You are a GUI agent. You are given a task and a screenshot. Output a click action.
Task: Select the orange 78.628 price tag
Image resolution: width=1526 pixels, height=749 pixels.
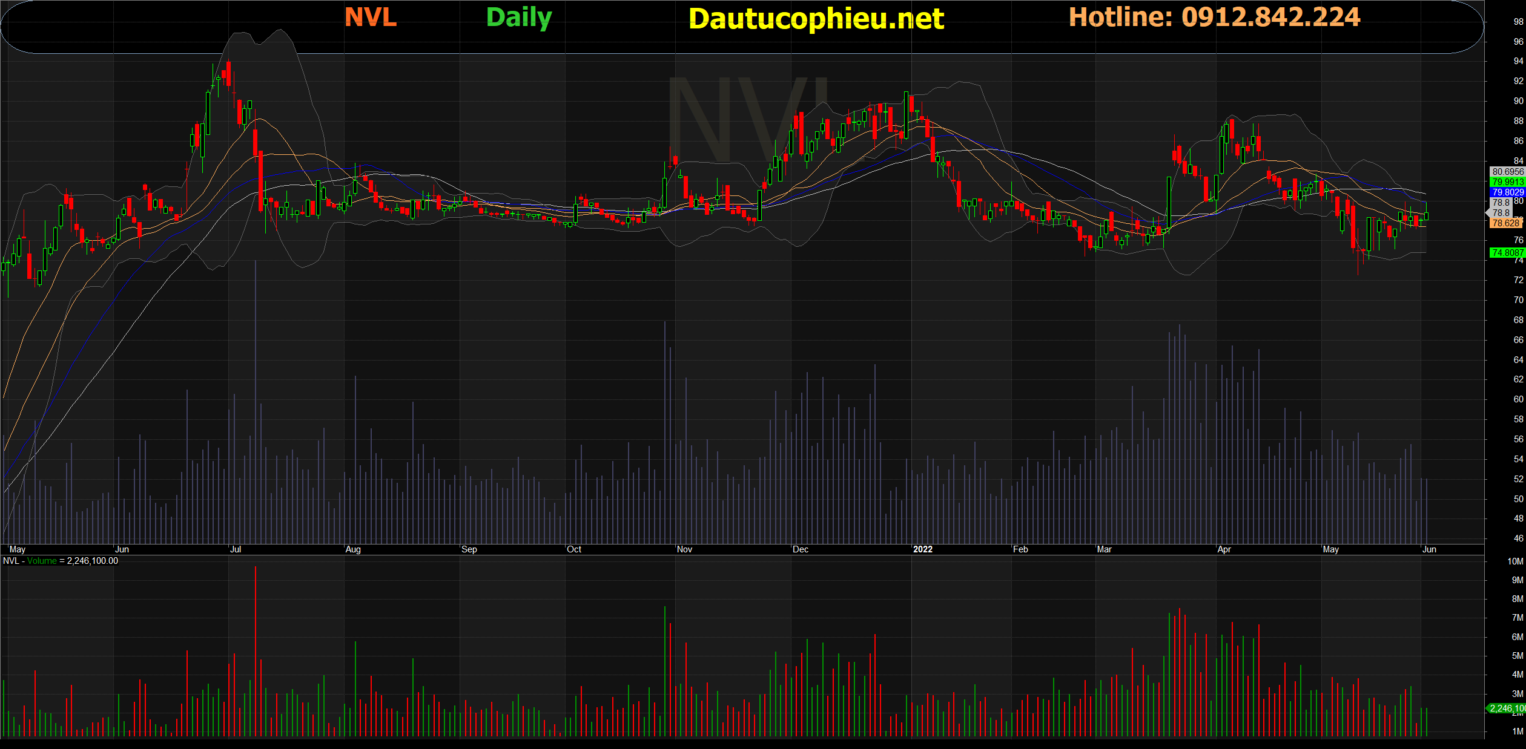[x=1505, y=223]
